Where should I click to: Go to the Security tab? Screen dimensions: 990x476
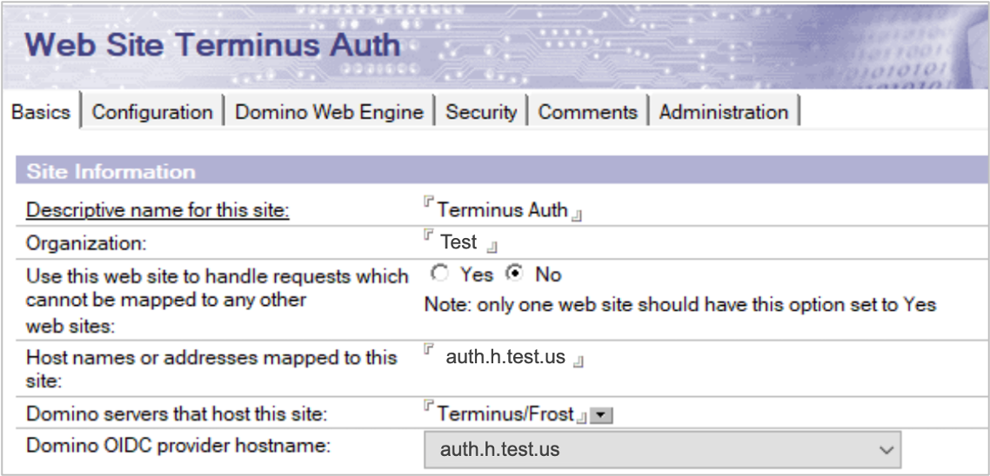pyautogui.click(x=481, y=112)
